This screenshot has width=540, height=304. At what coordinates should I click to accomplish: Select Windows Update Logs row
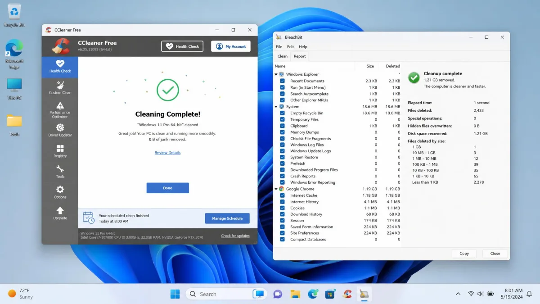[337, 151]
